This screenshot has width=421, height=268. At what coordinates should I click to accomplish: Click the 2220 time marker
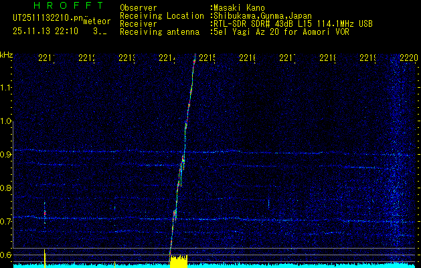[409, 59]
